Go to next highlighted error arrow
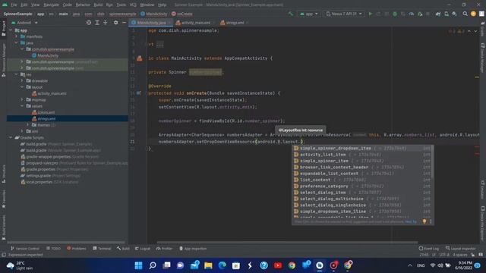This screenshot has width=486, height=273. pyautogui.click(x=475, y=31)
